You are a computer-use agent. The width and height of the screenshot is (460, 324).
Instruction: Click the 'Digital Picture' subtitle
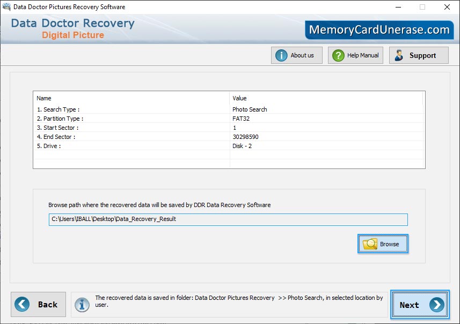pos(73,35)
